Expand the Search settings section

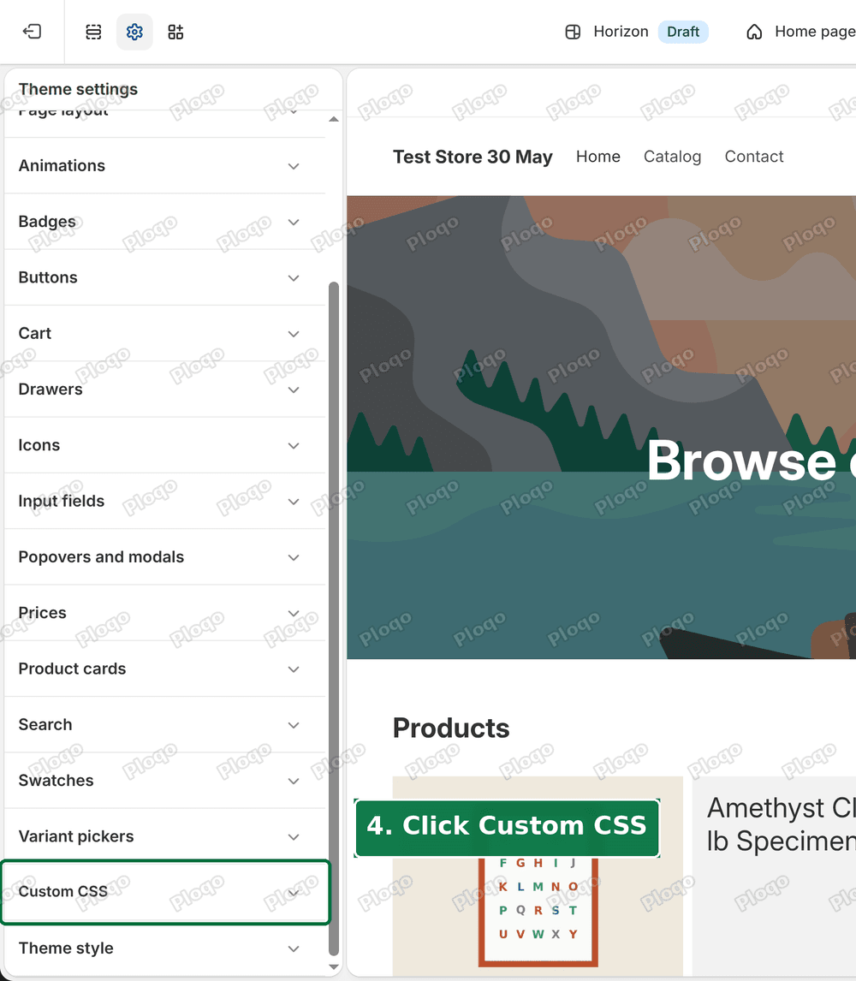click(164, 724)
